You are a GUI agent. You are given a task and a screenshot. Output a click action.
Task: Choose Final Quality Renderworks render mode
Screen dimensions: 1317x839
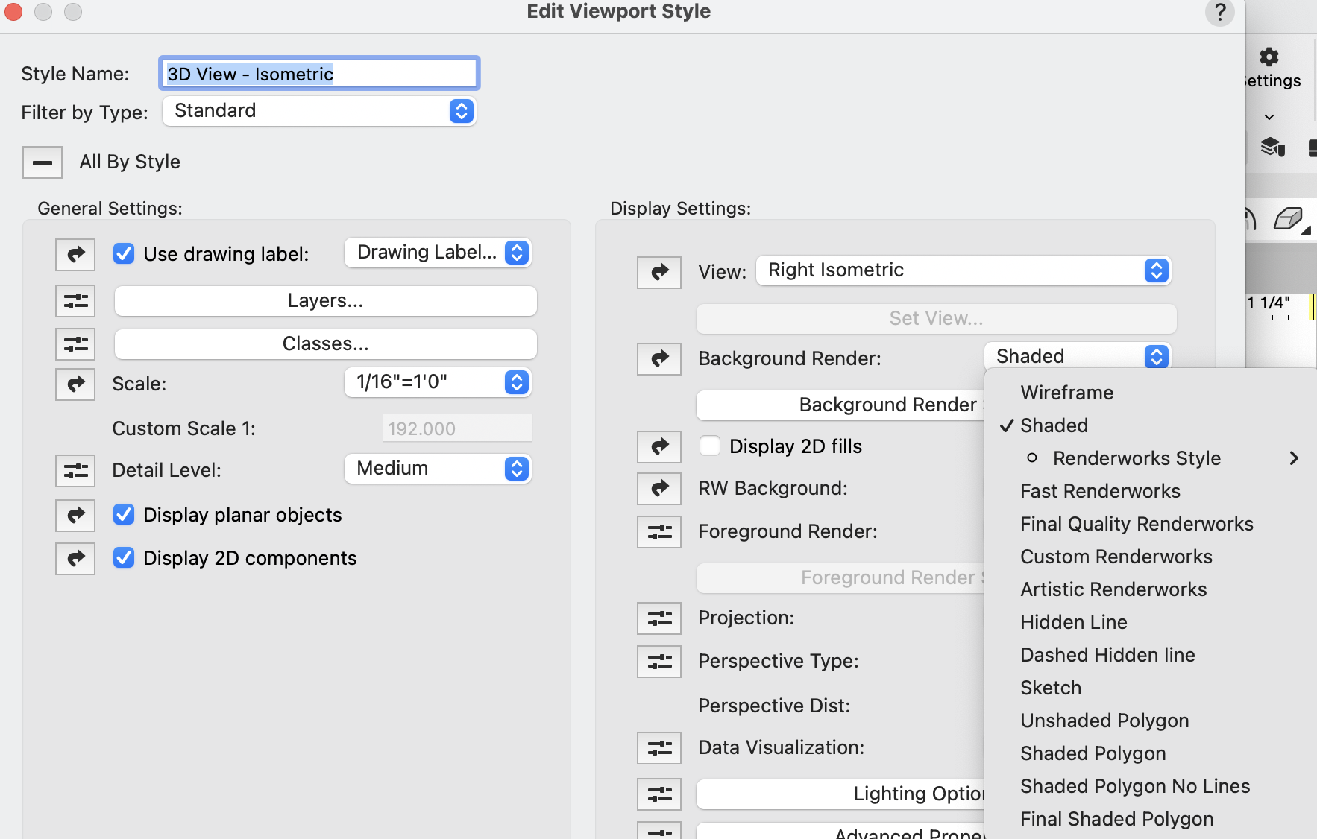click(1136, 523)
